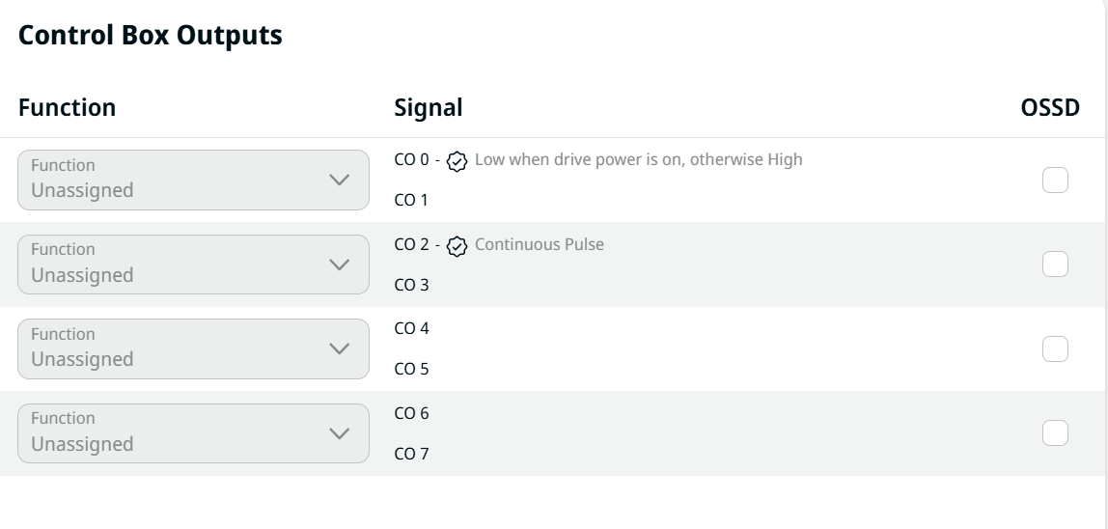Viewport: 1108px width, 529px height.
Task: Enable OSSD checkbox for CO 0 and CO 1
Action: [x=1055, y=180]
